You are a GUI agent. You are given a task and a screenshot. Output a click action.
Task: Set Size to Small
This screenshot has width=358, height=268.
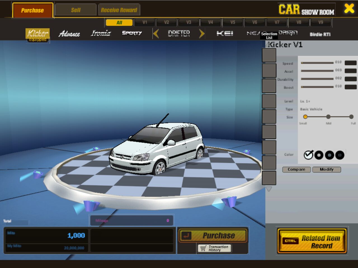(305, 117)
